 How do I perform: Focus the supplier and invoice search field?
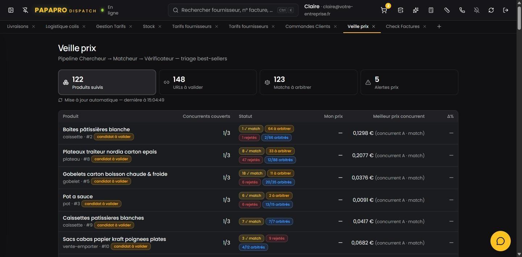tap(233, 10)
